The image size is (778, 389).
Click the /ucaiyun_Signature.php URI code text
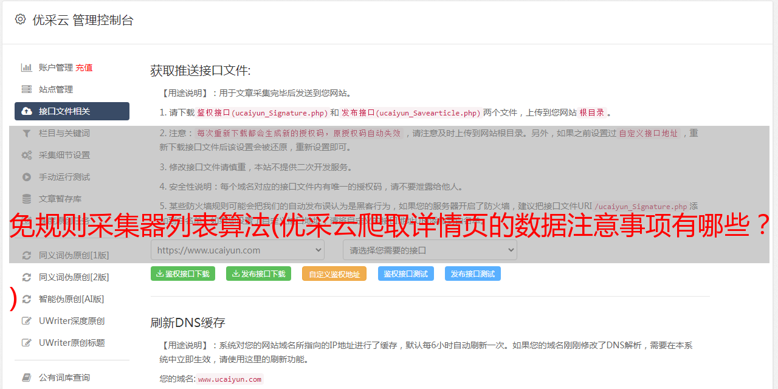(641, 207)
